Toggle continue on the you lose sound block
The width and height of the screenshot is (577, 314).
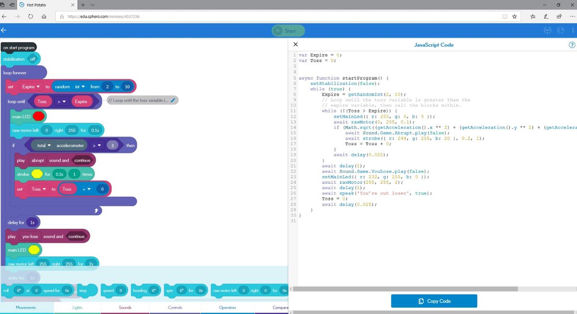(76, 237)
